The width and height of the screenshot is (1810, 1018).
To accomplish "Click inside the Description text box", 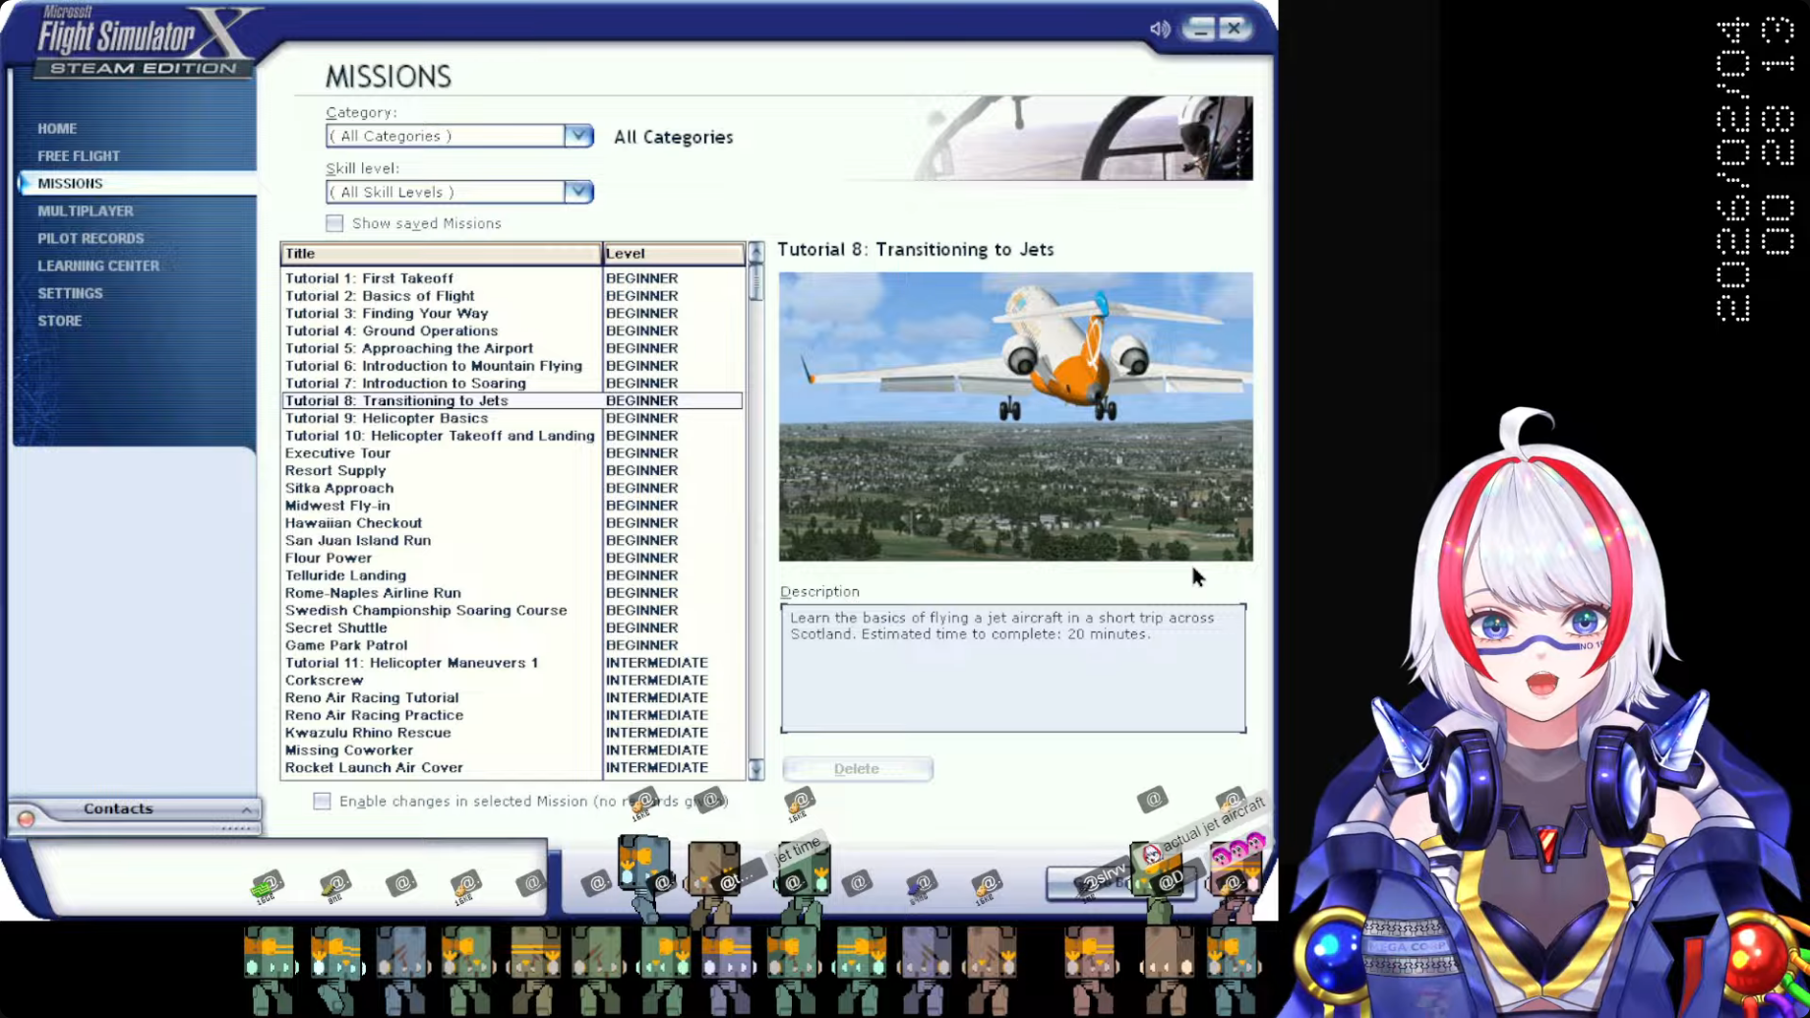I will 1013,669.
